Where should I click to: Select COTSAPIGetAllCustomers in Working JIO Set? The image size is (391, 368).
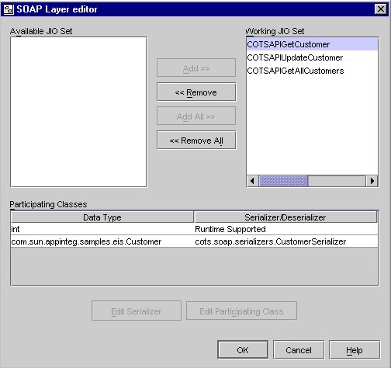click(x=312, y=71)
